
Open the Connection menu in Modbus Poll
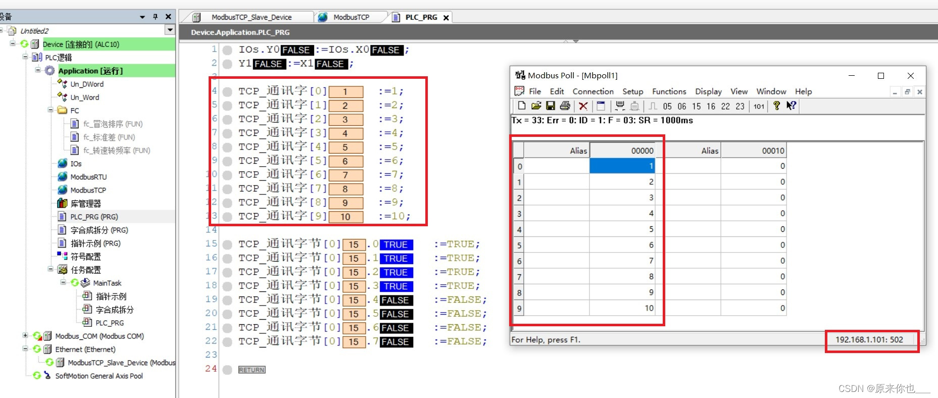593,91
